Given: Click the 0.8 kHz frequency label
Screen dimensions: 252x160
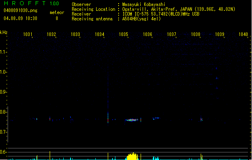Looking at the screenshot, I should (x=3, y=112).
